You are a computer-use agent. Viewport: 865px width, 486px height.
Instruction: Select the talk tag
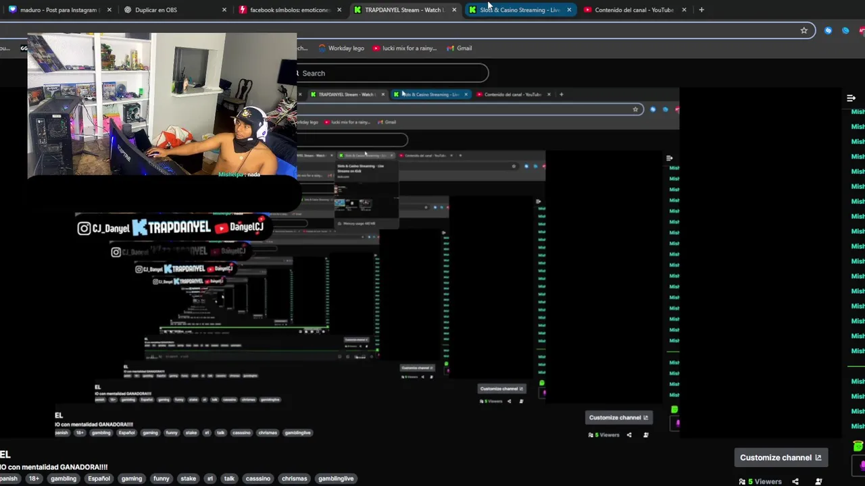(x=229, y=479)
